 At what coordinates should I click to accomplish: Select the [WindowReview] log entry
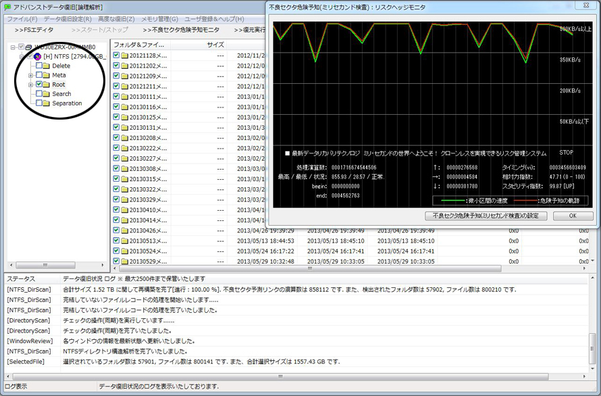(x=295, y=341)
